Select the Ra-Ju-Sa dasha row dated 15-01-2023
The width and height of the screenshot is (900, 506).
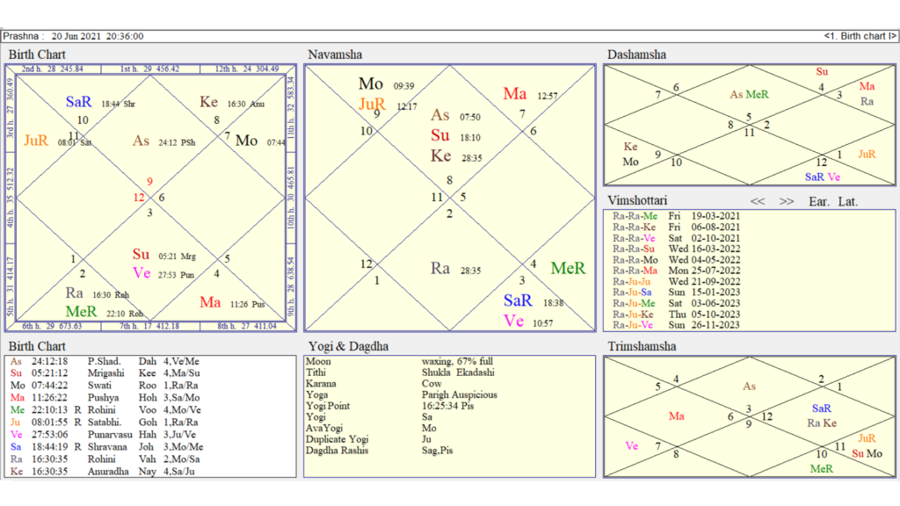click(676, 293)
